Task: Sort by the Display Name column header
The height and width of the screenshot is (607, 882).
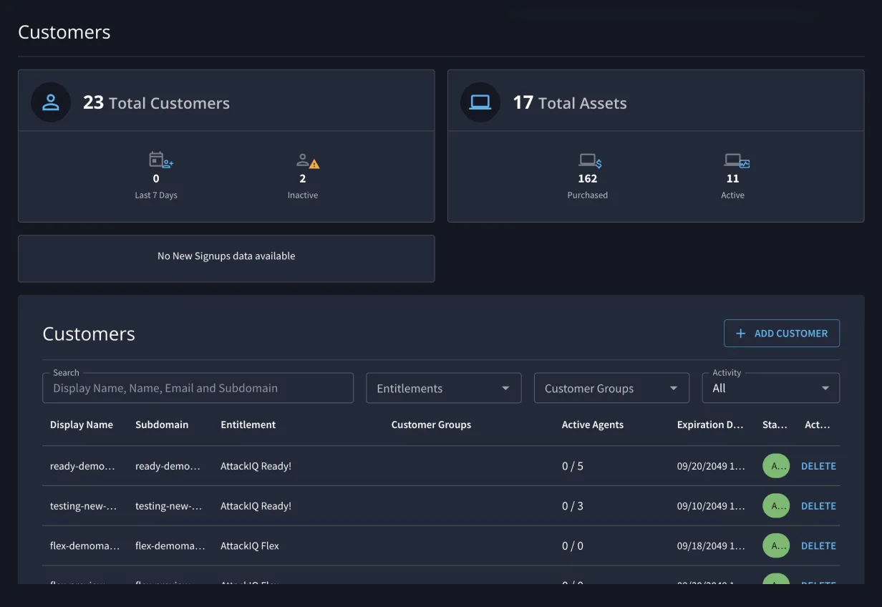Action: [x=82, y=424]
